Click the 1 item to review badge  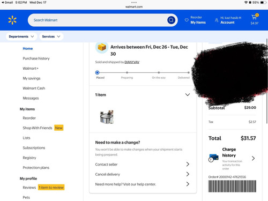point(51,188)
